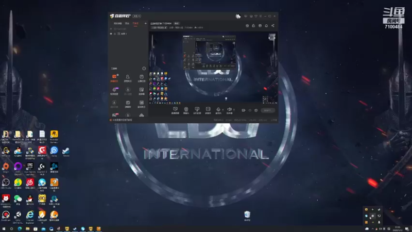Image resolution: width=412 pixels, height=232 pixels.
Task: Click the grey start-broadcast button
Action: (268, 110)
